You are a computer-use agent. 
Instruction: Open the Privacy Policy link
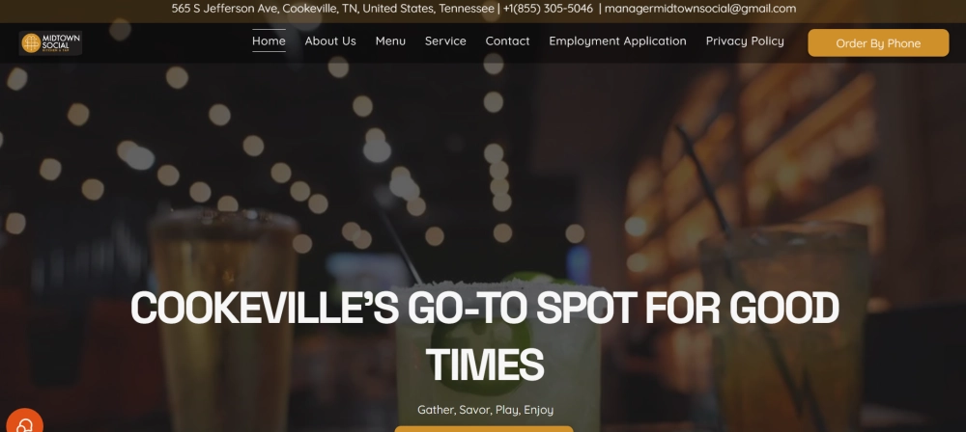745,41
